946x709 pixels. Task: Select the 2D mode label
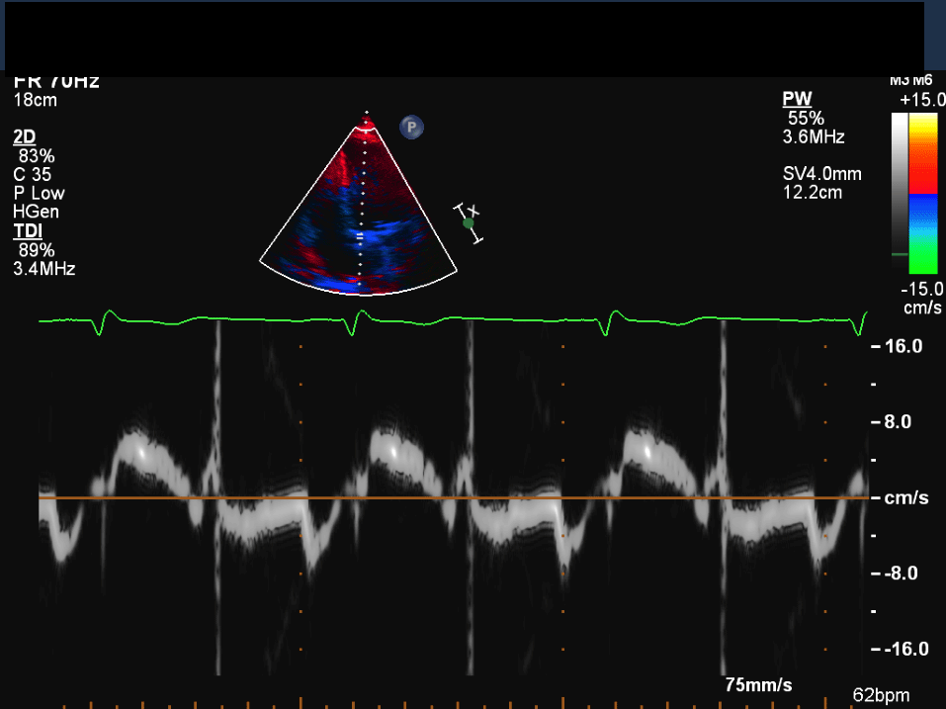point(24,137)
